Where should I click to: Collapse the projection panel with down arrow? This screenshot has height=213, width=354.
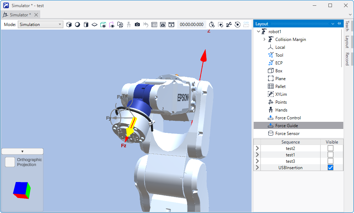(x=22, y=151)
